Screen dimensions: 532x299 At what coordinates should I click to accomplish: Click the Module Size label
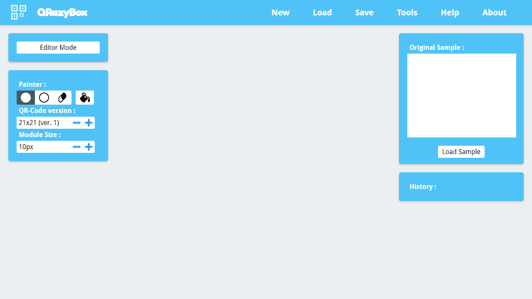(39, 135)
